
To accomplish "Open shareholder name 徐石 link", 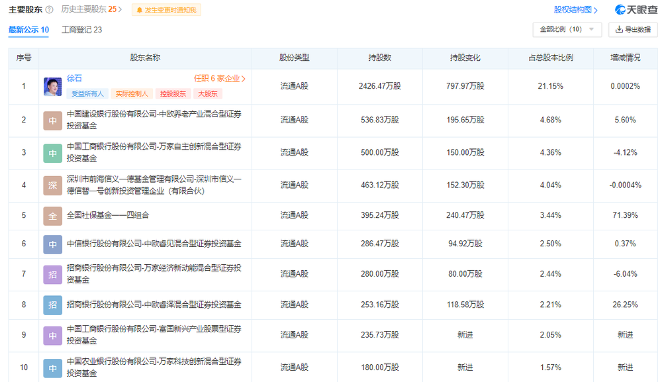I will point(74,78).
